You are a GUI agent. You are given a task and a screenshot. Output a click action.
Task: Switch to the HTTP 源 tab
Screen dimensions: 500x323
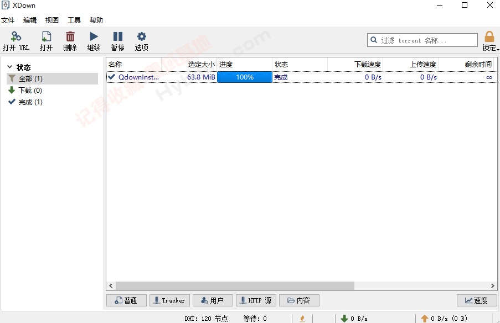coord(256,300)
